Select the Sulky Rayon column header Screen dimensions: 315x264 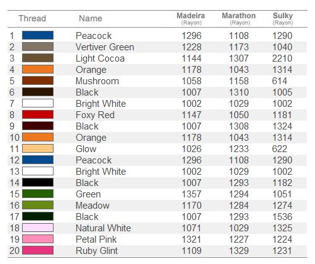point(283,19)
